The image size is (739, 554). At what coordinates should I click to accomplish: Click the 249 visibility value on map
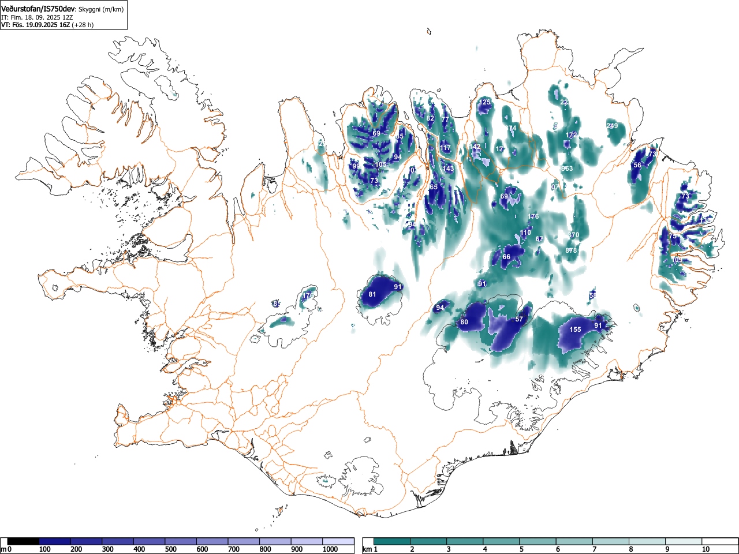coord(612,126)
